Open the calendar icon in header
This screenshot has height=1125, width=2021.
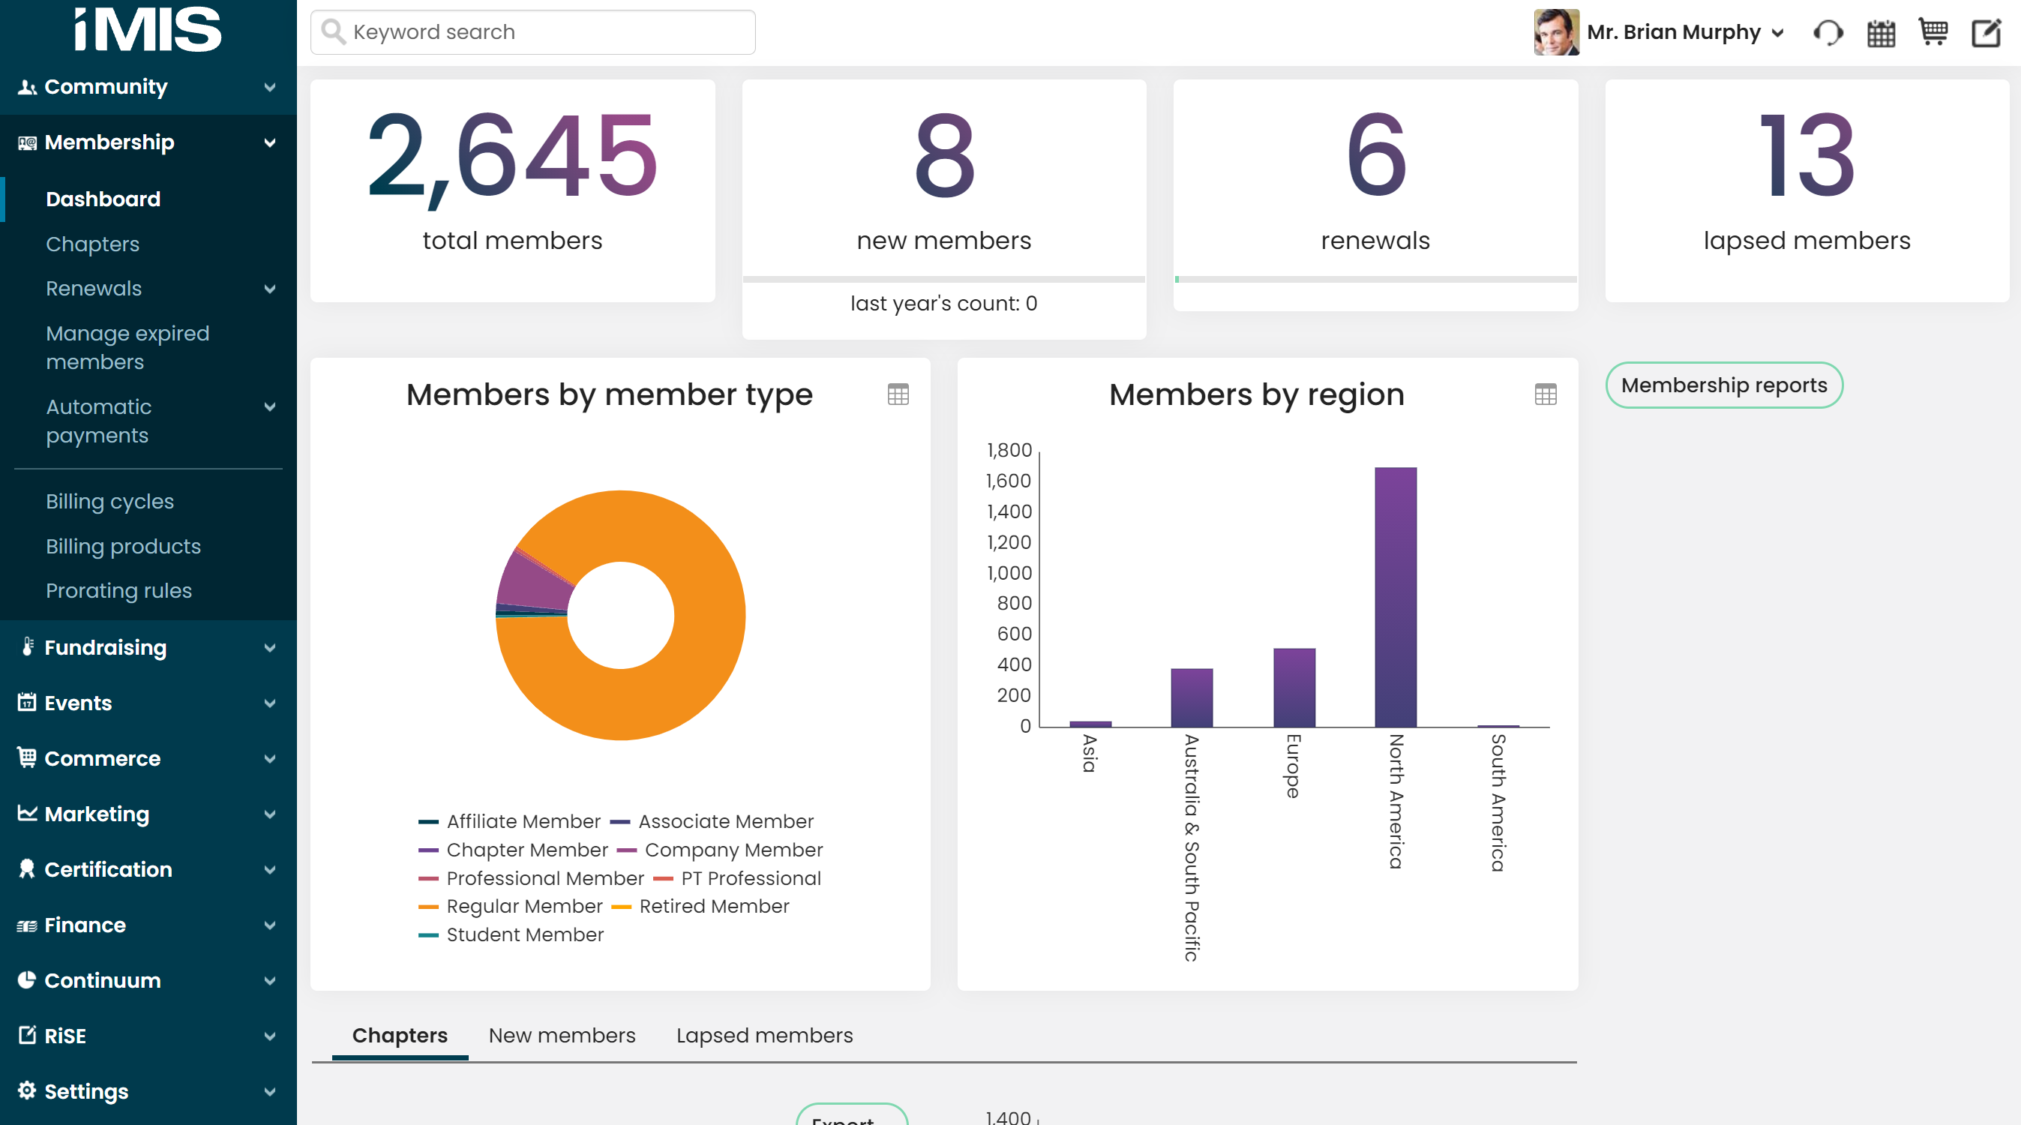pyautogui.click(x=1881, y=33)
